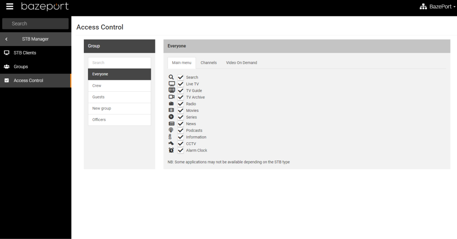Select the Everyone group
Screen dimensions: 457x239
click(120, 74)
